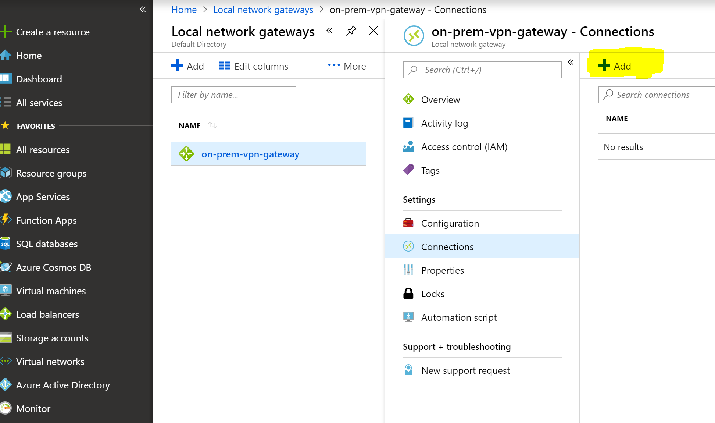The image size is (715, 423).
Task: Select Load balancers
Action: pos(47,314)
